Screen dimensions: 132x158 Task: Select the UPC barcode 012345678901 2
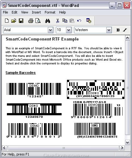34,130
